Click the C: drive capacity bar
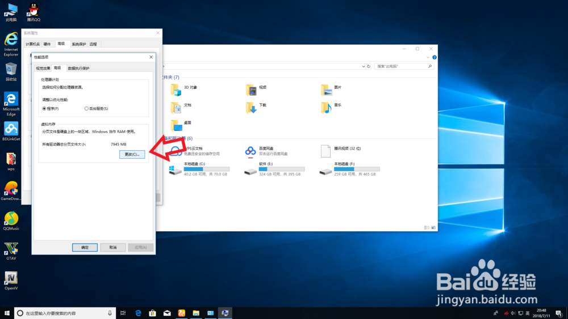 (x=207, y=169)
